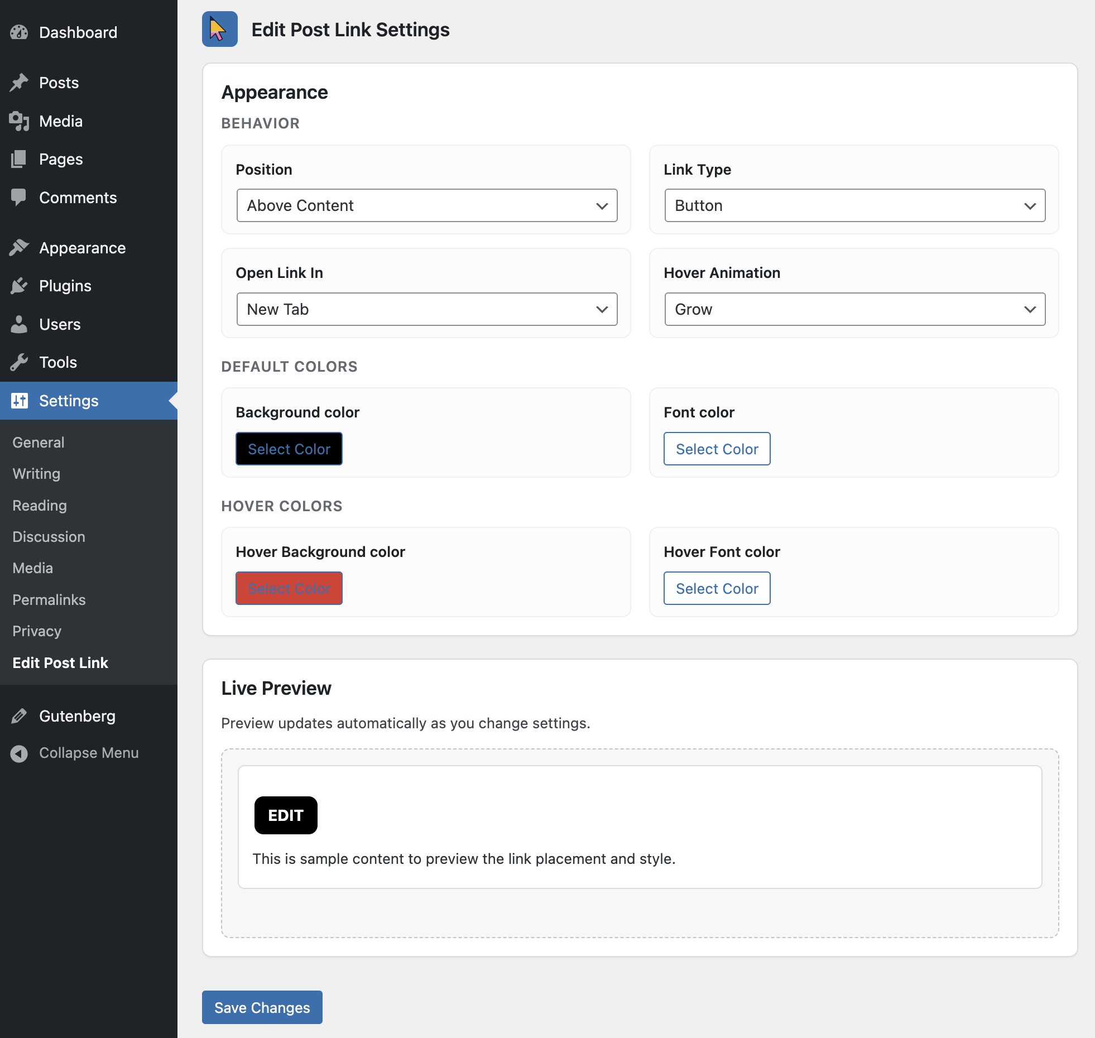
Task: Click the Collapse Menu arrow icon
Action: [x=19, y=753]
